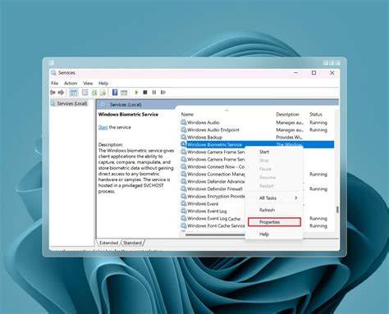This screenshot has height=314, width=389.
Task: Click the gear icon beside Windows Audio Endpoint
Action: 184,130
